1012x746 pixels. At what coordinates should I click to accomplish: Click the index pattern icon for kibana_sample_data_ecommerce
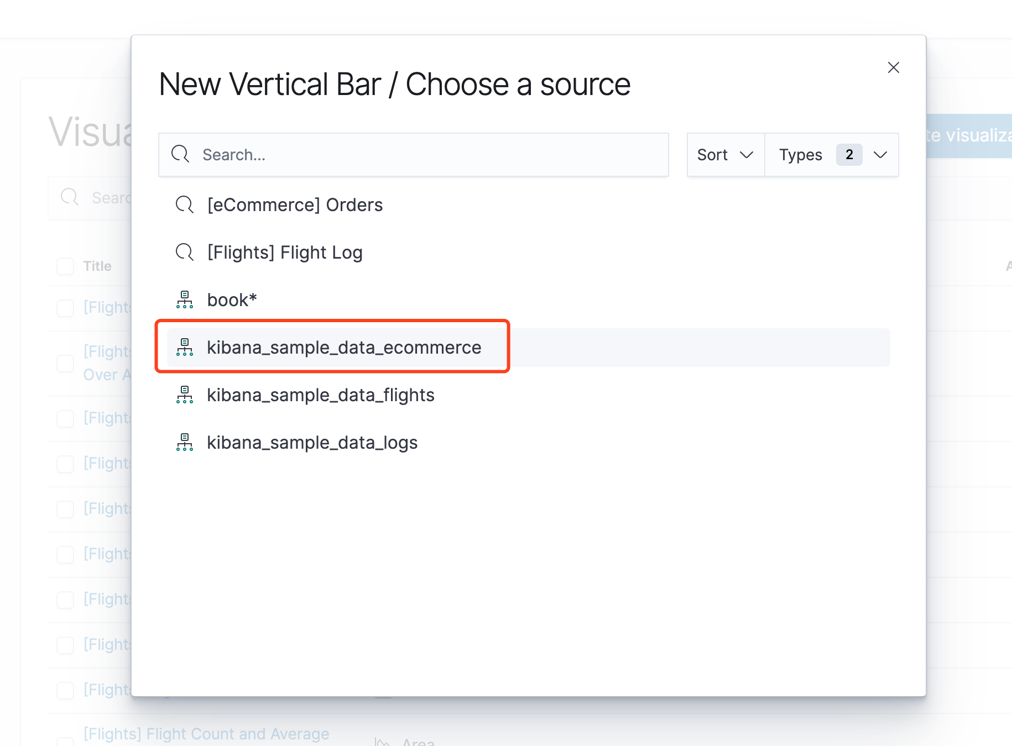[x=185, y=348]
